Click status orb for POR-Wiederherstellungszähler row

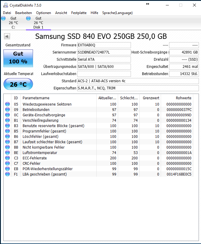7,169
